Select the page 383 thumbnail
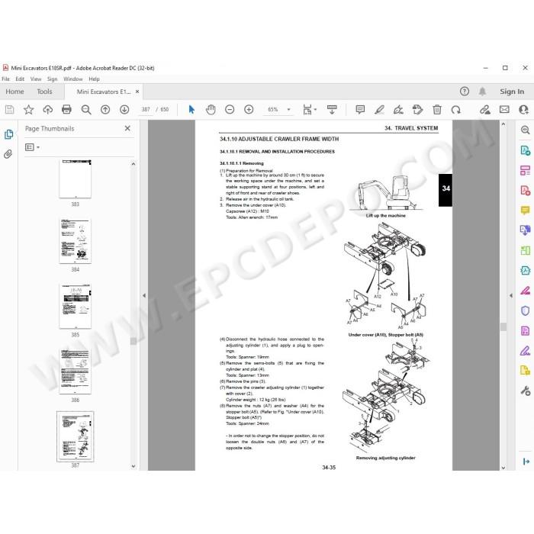This screenshot has width=534, height=534. pos(76,179)
